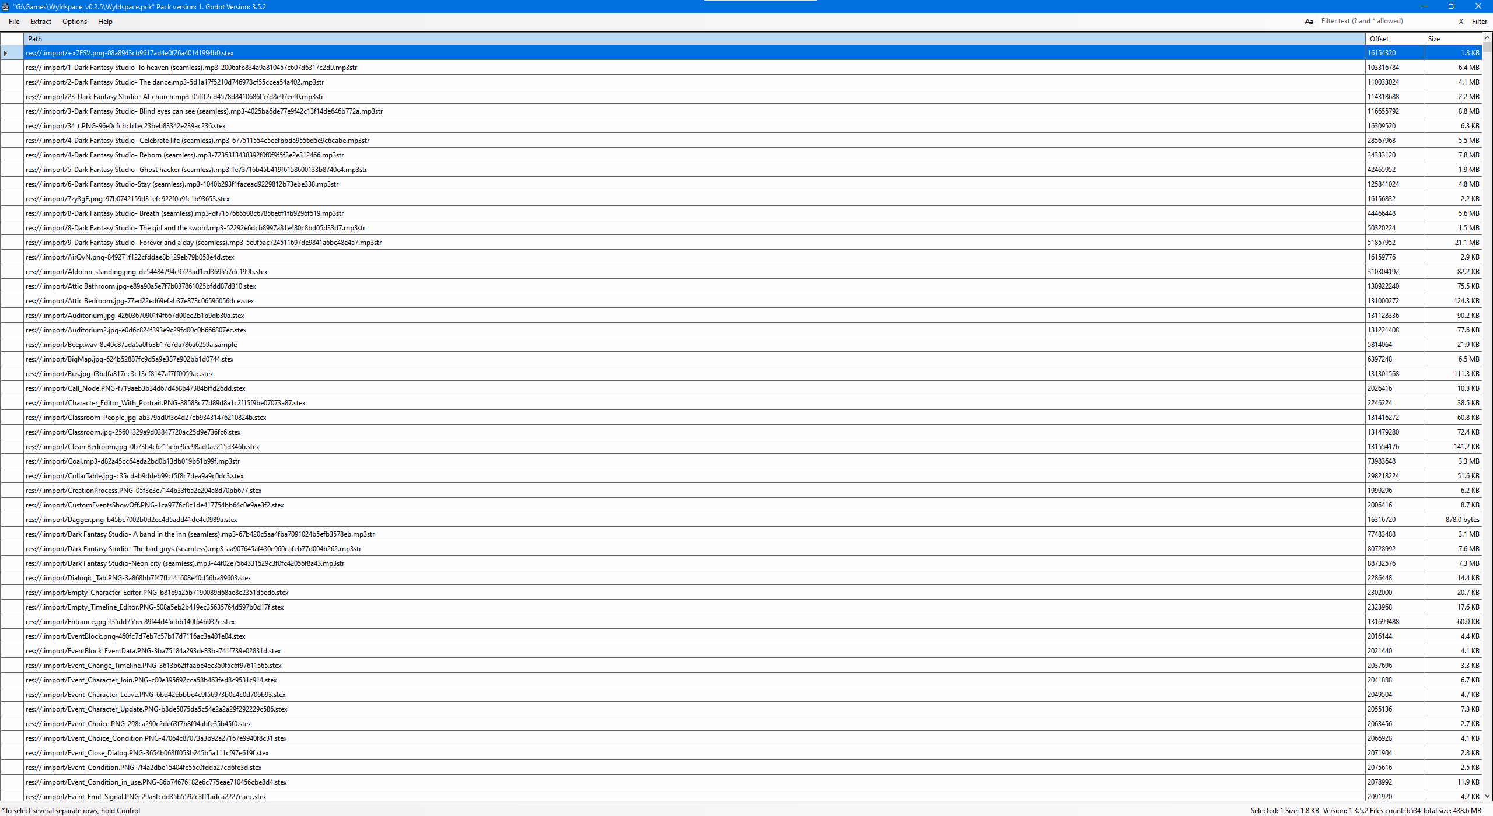Click the scrollbar up arrow
Image resolution: width=1493 pixels, height=816 pixels.
[1487, 37]
